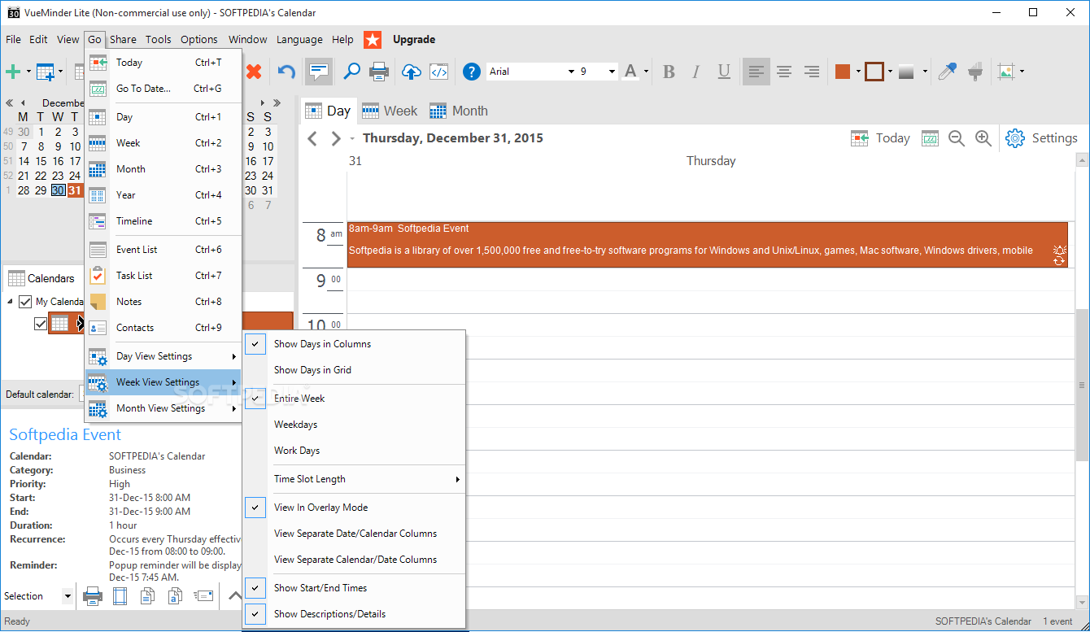Zoom in with the plus magnifier
1090x632 pixels.
(x=983, y=138)
